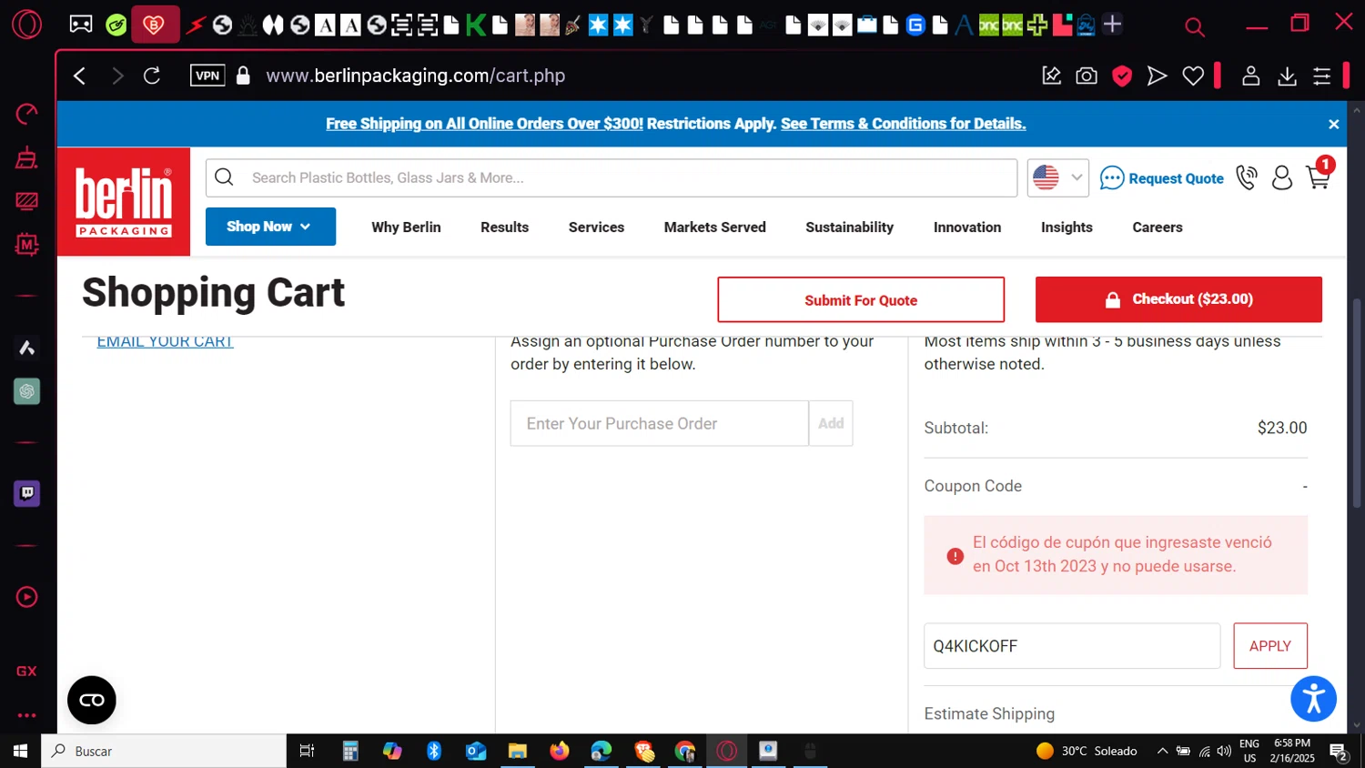This screenshot has height=768, width=1365.
Task: Click Email Your Cart link
Action: 165,342
